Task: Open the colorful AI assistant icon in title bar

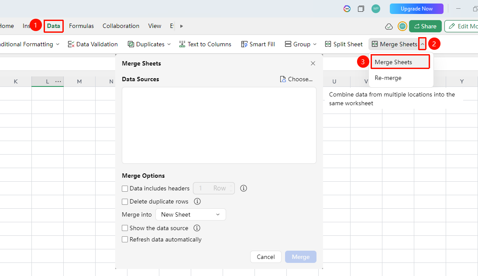Action: pyautogui.click(x=347, y=9)
